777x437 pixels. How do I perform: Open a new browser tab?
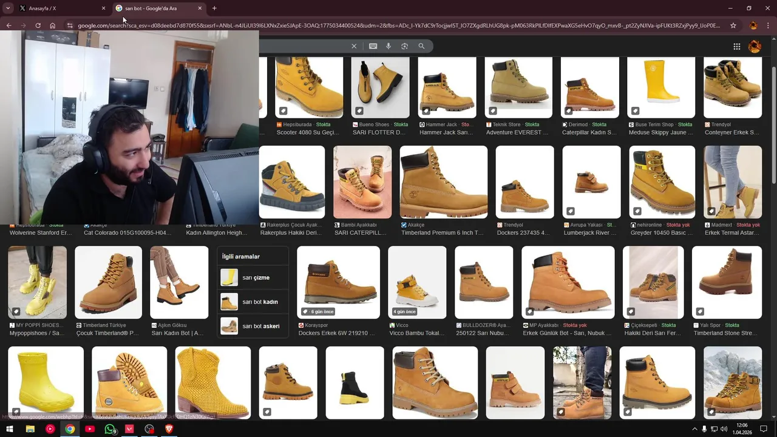coord(214,8)
